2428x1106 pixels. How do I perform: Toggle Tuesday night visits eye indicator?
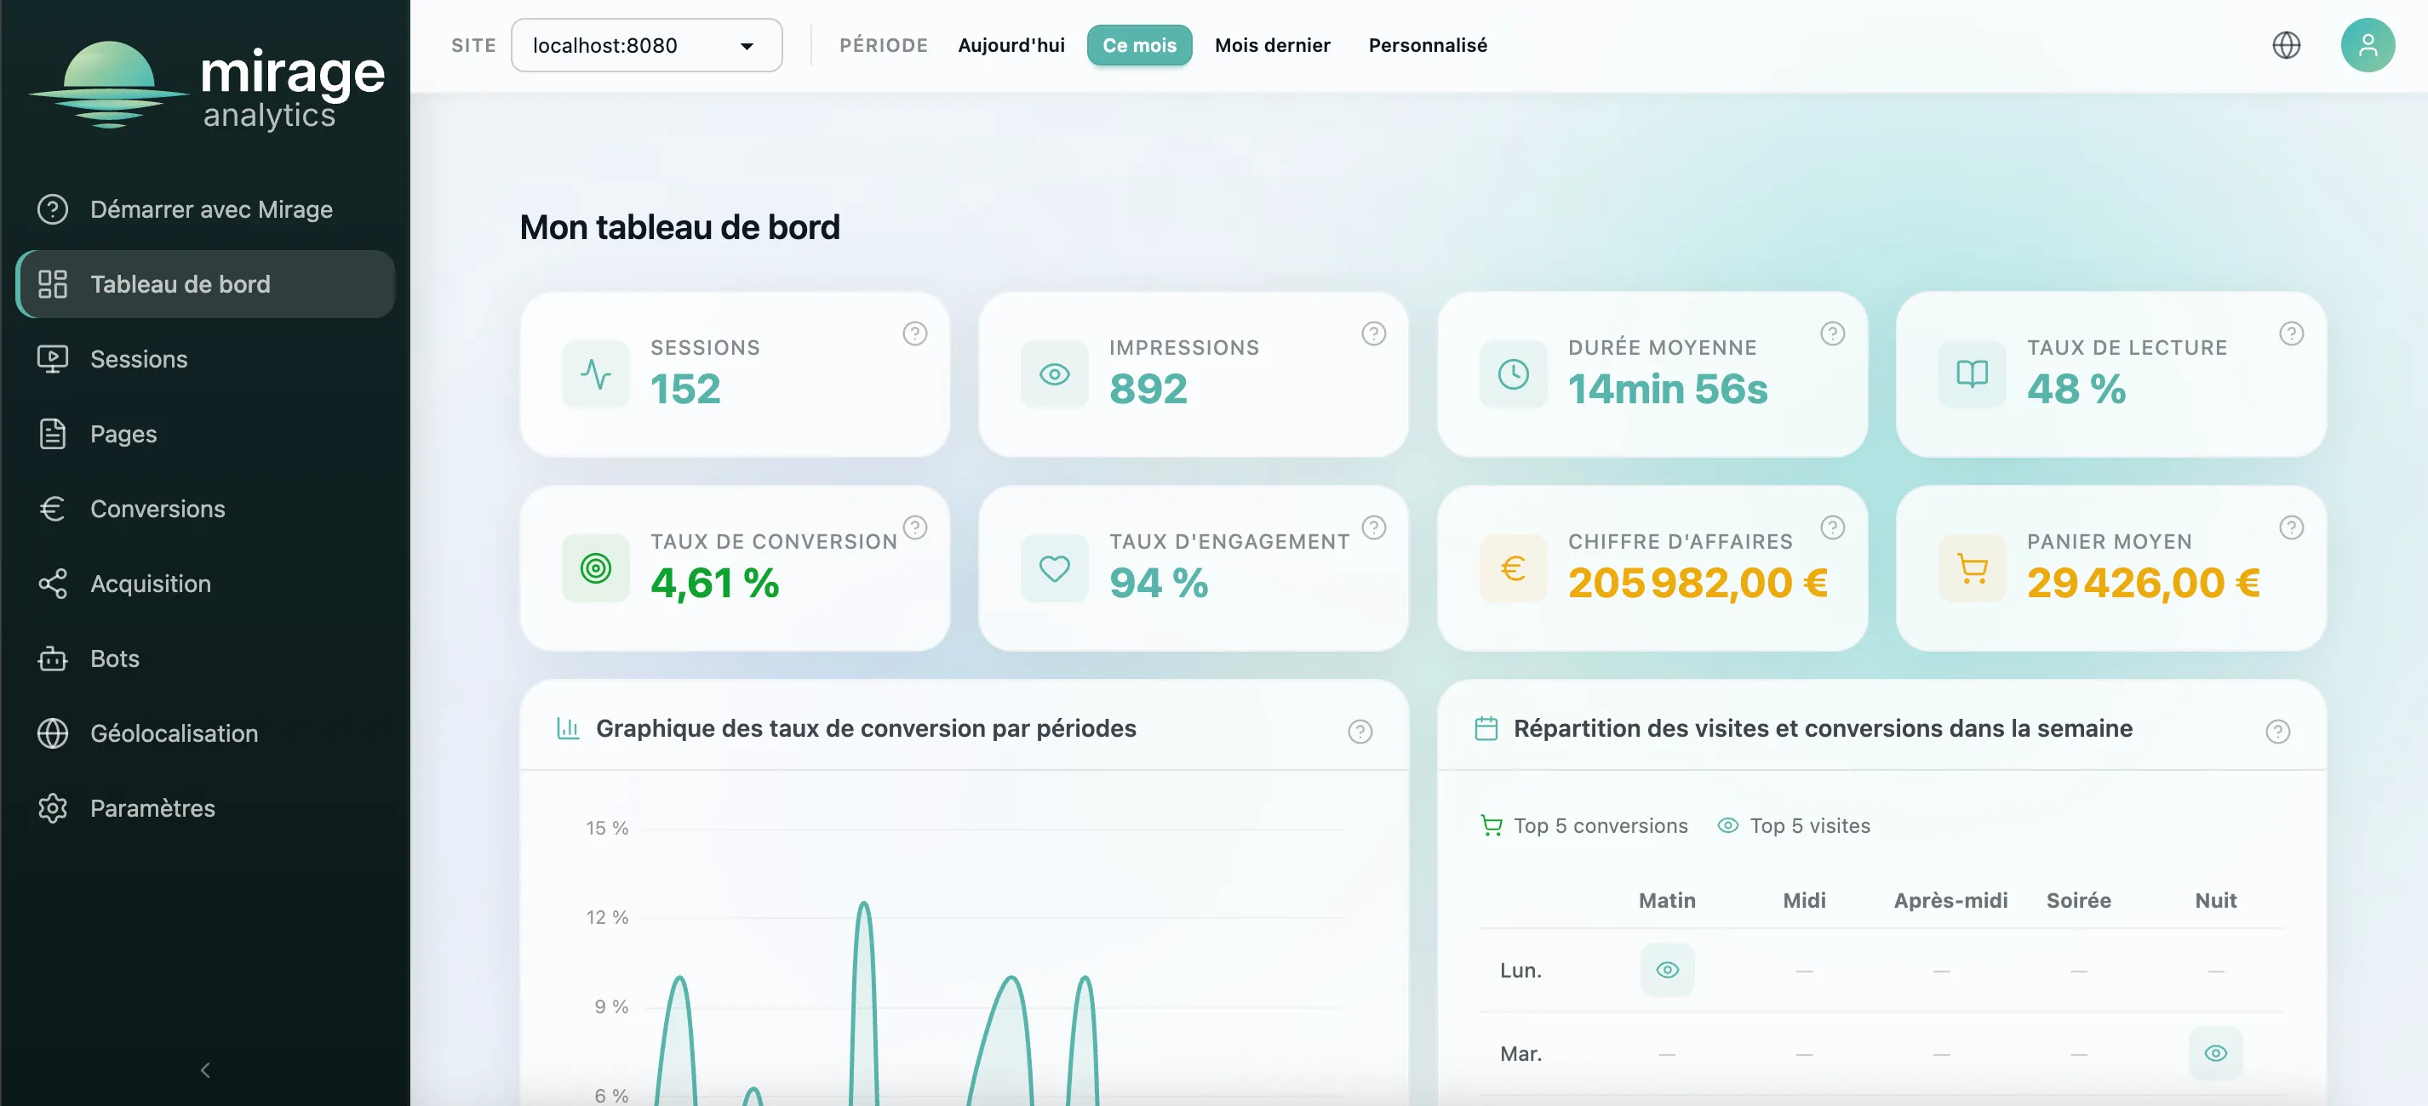[2217, 1053]
